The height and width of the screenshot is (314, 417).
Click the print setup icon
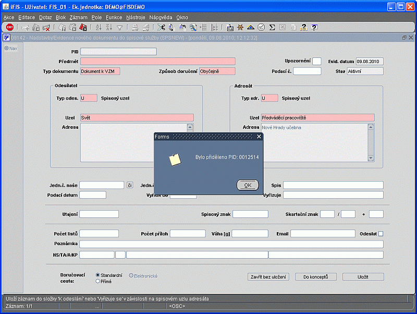[x=146, y=28]
